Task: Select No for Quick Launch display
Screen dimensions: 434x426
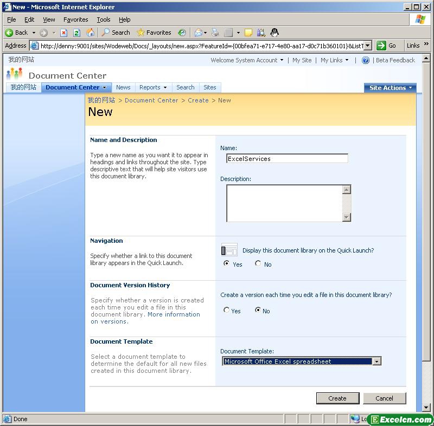Action: (x=258, y=263)
